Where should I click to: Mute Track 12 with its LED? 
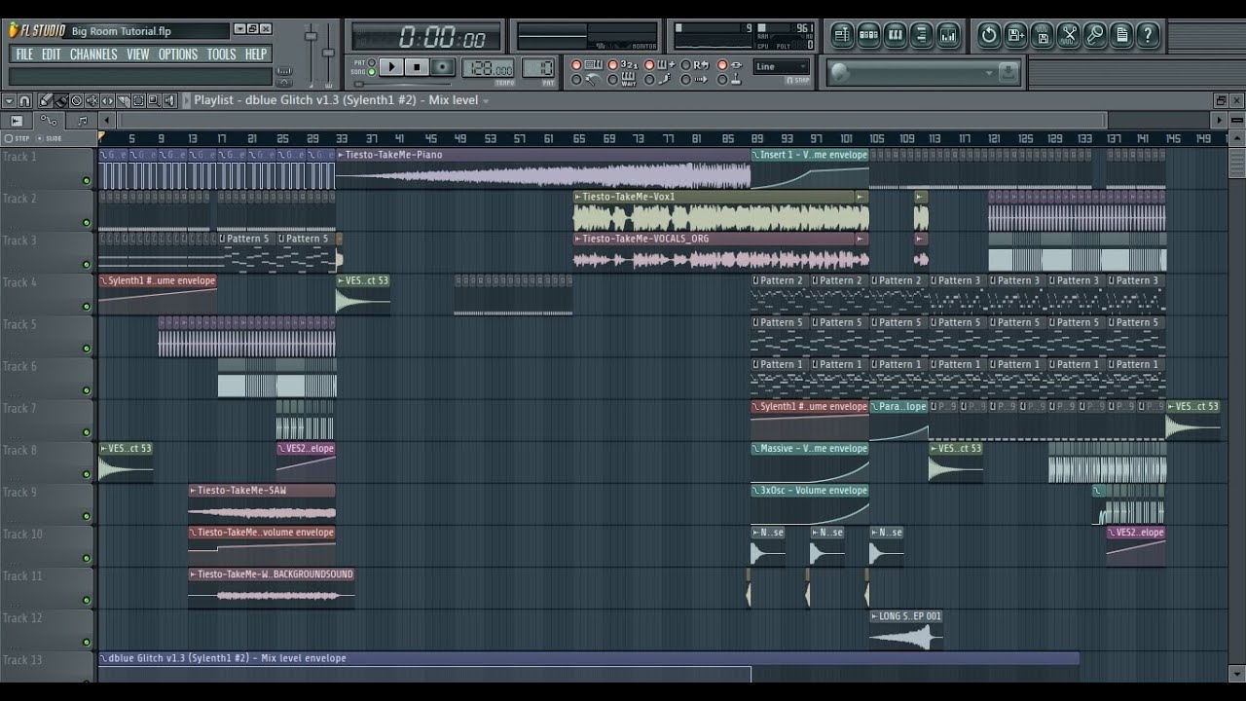(87, 641)
